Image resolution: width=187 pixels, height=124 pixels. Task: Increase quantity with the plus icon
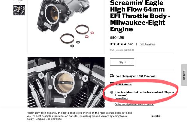pyautogui.click(x=130, y=62)
